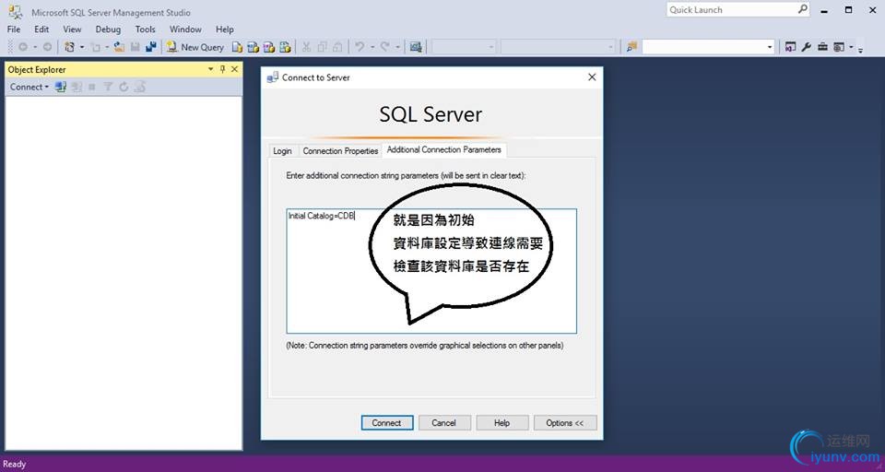
Task: Close the Connect to Server dialog
Action: pyautogui.click(x=592, y=77)
